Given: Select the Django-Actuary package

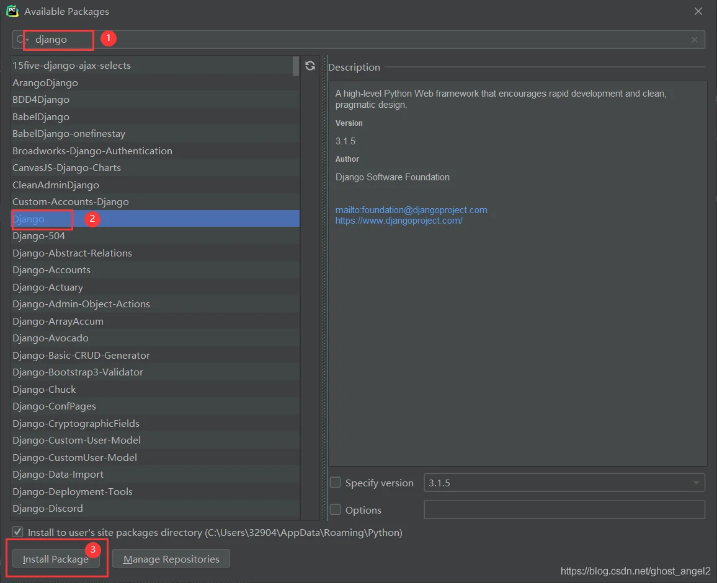Looking at the screenshot, I should pos(155,287).
